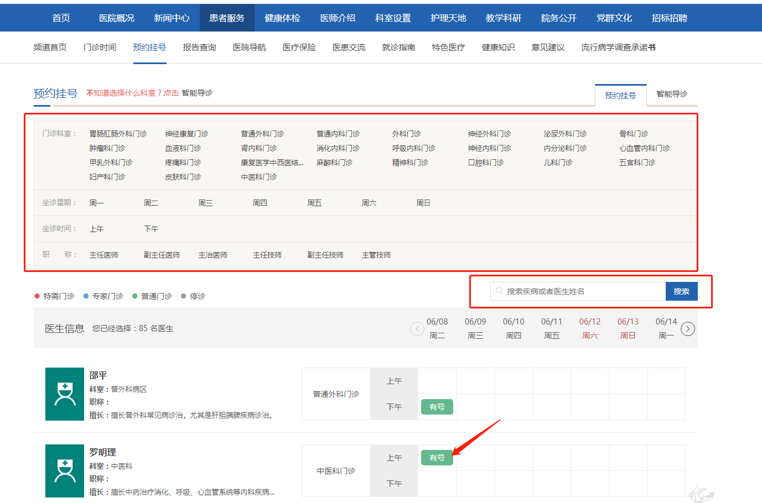Image resolution: width=762 pixels, height=503 pixels.
Task: Open 科室设置 menu
Action: 393,18
